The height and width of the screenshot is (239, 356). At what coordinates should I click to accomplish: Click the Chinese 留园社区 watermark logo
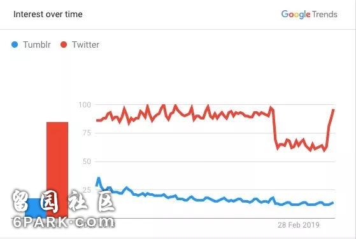63,201
